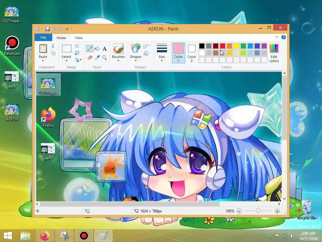This screenshot has width=322, height=242.
Task: Pick the black color swatch
Action: point(202,46)
